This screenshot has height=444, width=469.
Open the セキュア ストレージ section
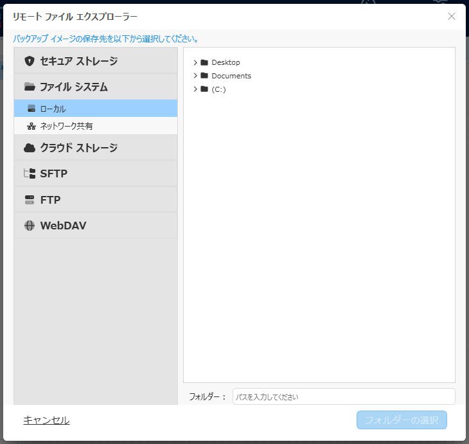click(96, 61)
